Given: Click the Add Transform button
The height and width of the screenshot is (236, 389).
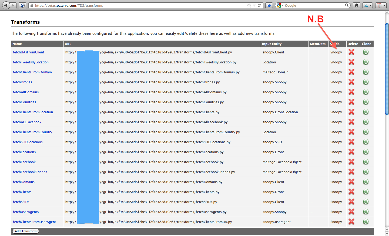Looking at the screenshot, I should coord(26,231).
